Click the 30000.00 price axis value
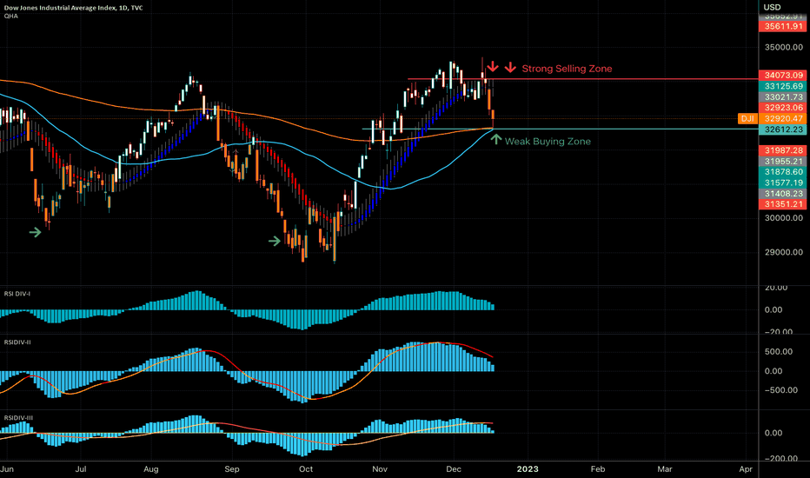 pos(784,217)
